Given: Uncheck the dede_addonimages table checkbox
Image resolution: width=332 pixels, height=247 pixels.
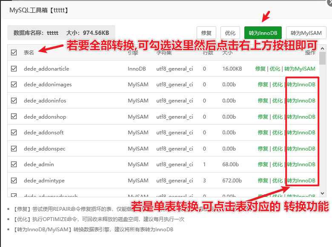Looking at the screenshot, I should tap(14, 85).
